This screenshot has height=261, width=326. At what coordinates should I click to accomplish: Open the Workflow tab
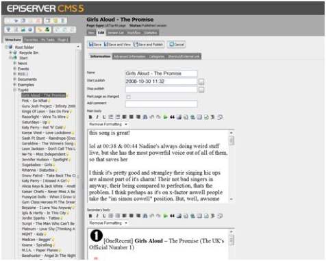click(134, 33)
